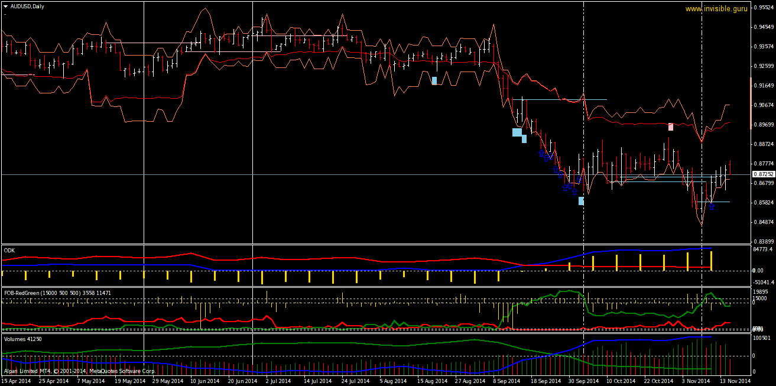Click the 14 Jul 2014 date label
The image size is (776, 386).
317,382
